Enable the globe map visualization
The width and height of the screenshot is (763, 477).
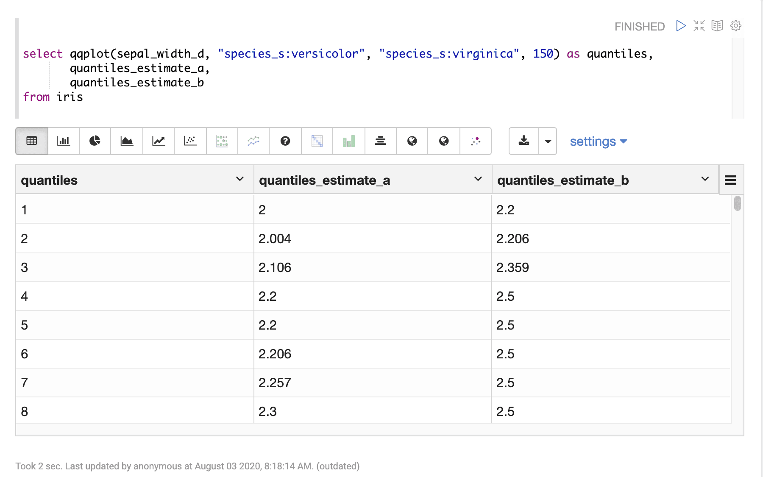point(412,141)
